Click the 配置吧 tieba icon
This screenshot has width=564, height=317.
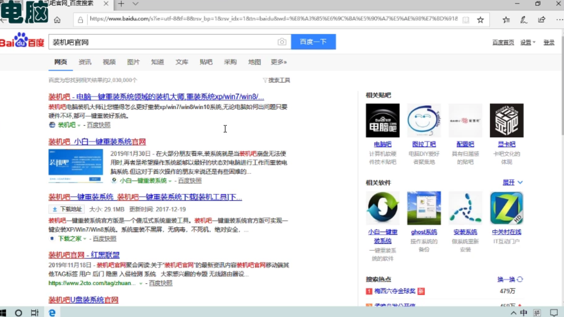coord(465,120)
